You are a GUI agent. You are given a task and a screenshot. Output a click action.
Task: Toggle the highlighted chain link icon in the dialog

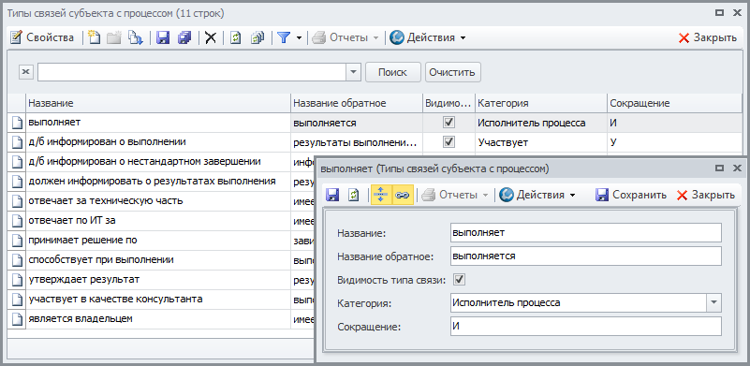click(403, 196)
